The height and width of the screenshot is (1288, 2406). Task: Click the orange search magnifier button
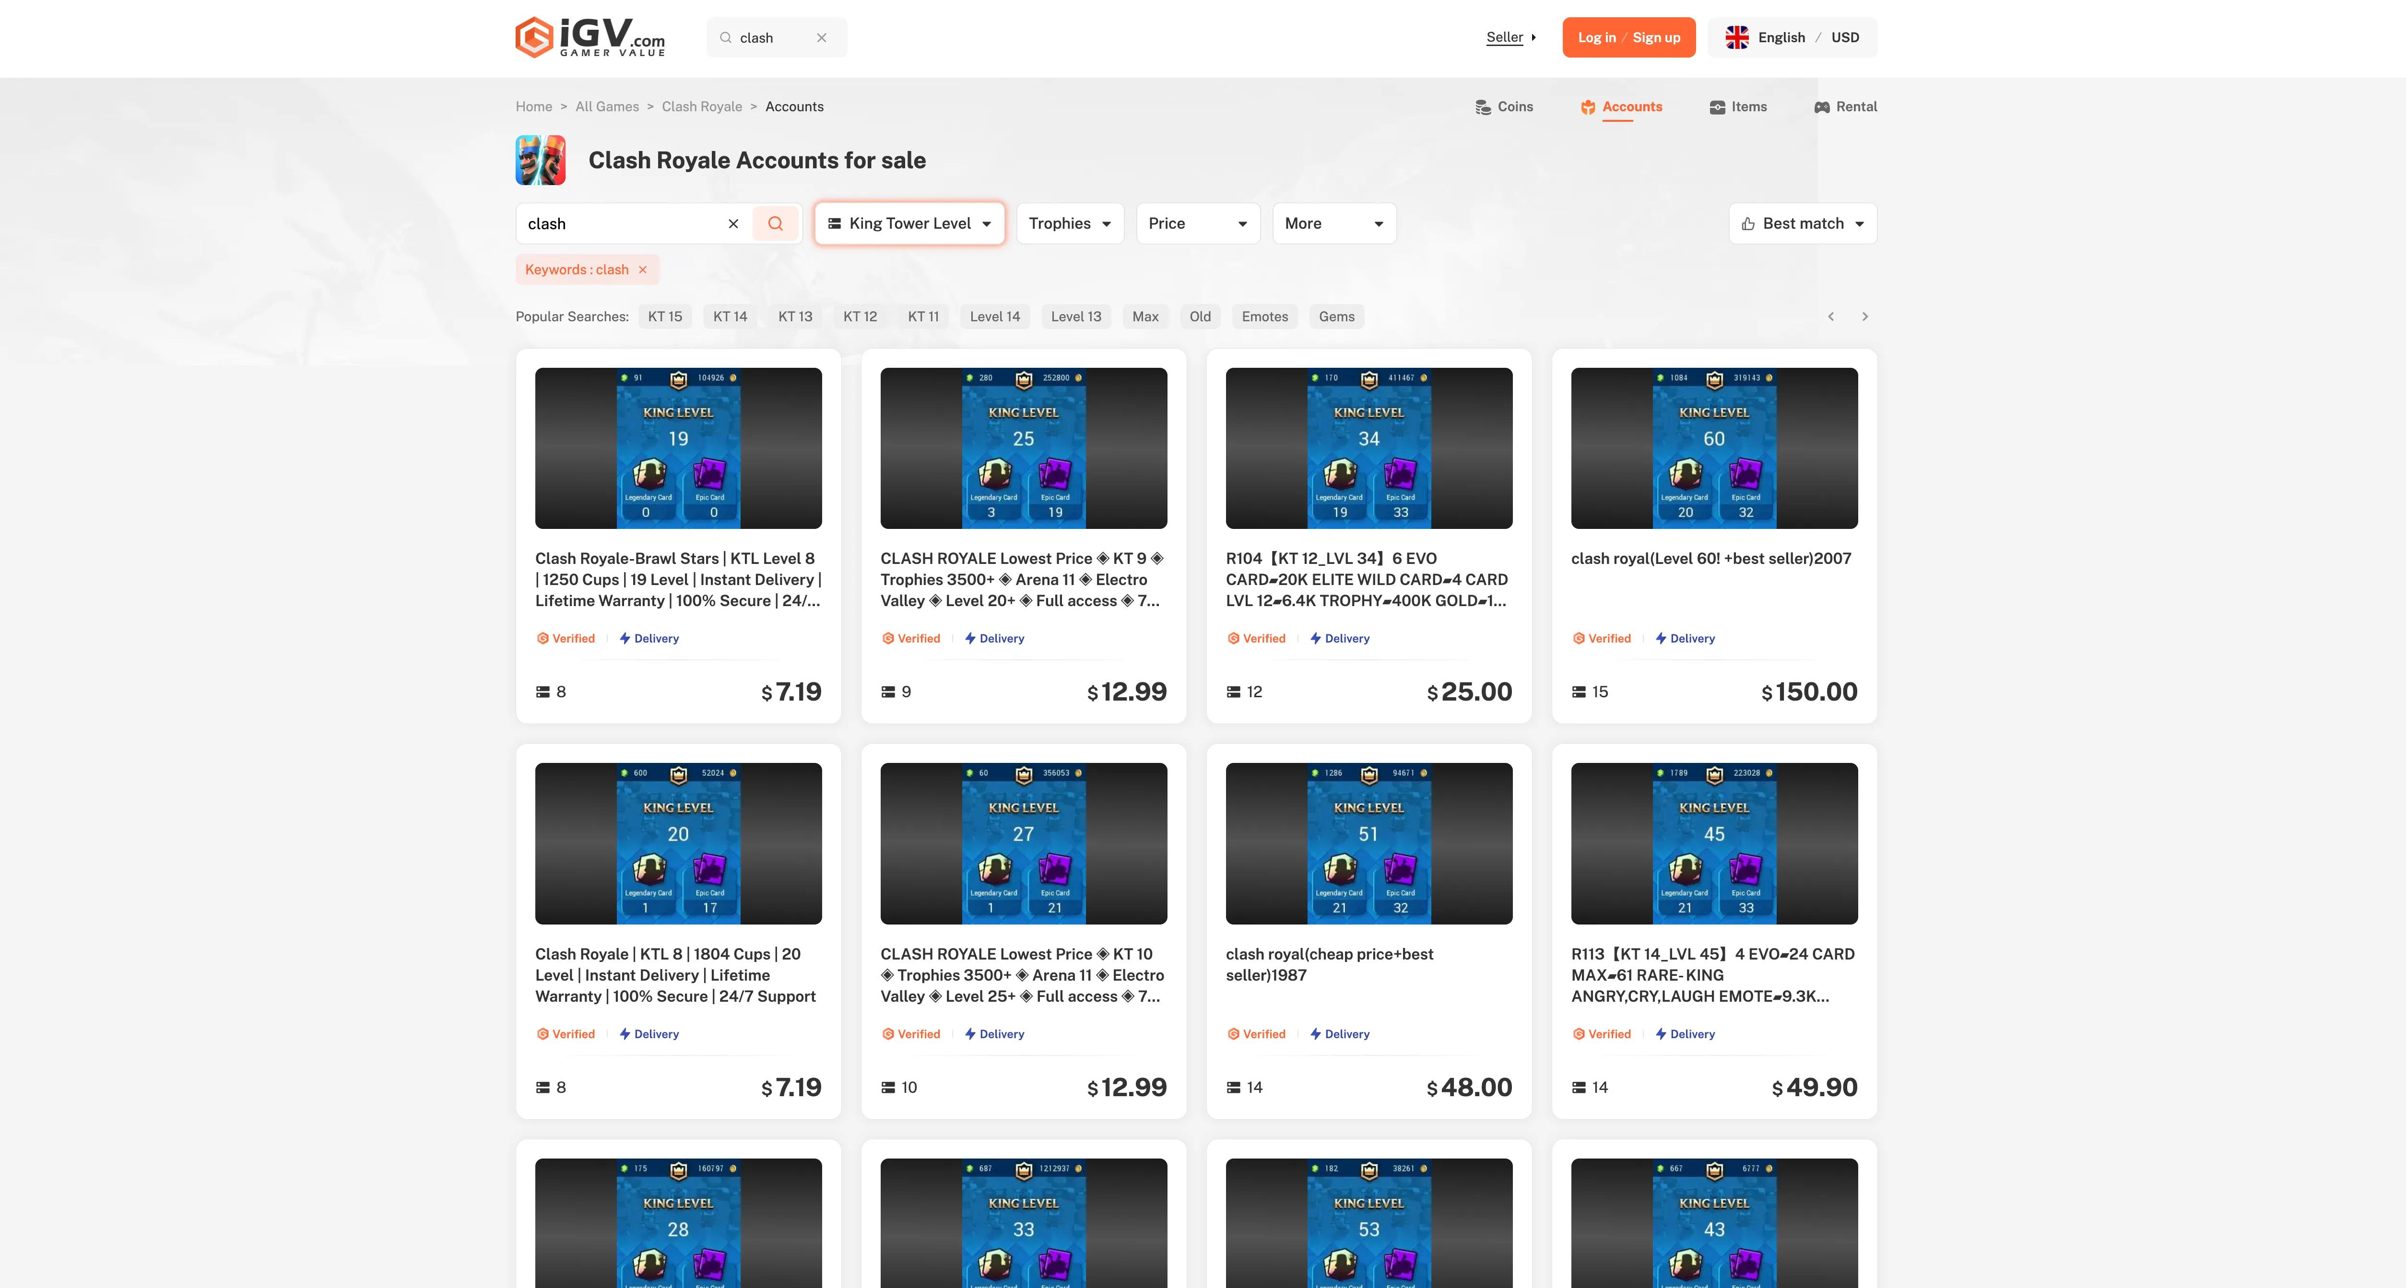click(775, 223)
